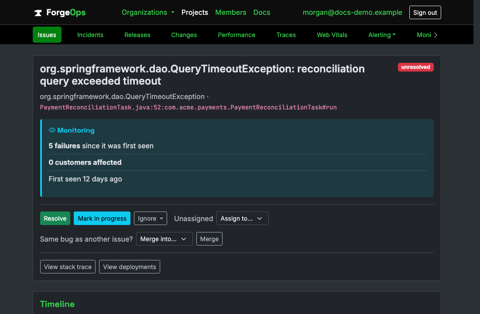Viewport: 480px width, 314px height.
Task: Go to the Projects nav item
Action: point(195,13)
